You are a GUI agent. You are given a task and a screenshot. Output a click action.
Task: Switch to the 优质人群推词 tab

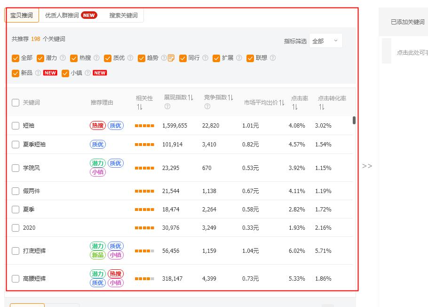(x=61, y=15)
